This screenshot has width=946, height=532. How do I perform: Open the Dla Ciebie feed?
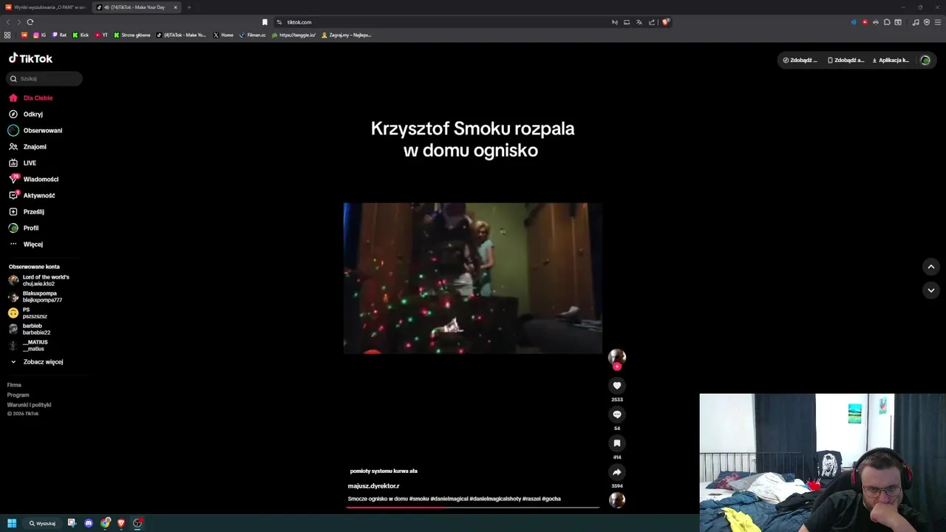coord(30,98)
